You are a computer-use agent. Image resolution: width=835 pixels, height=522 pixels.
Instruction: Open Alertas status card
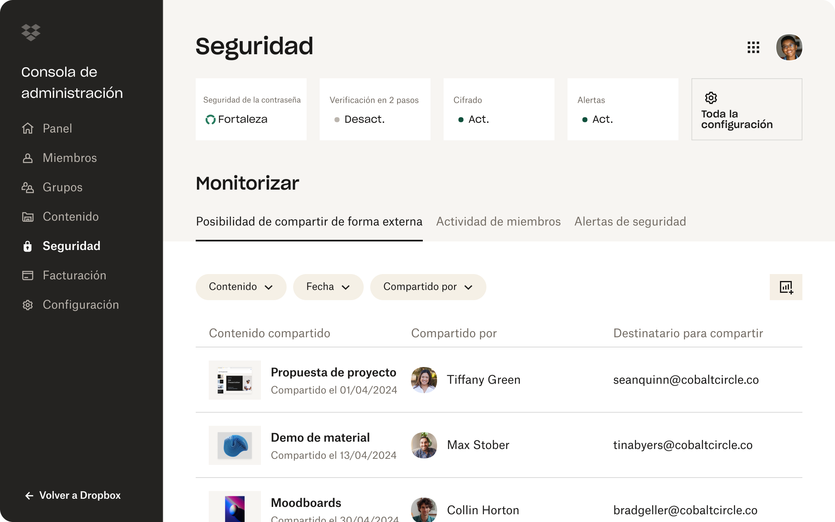click(623, 109)
